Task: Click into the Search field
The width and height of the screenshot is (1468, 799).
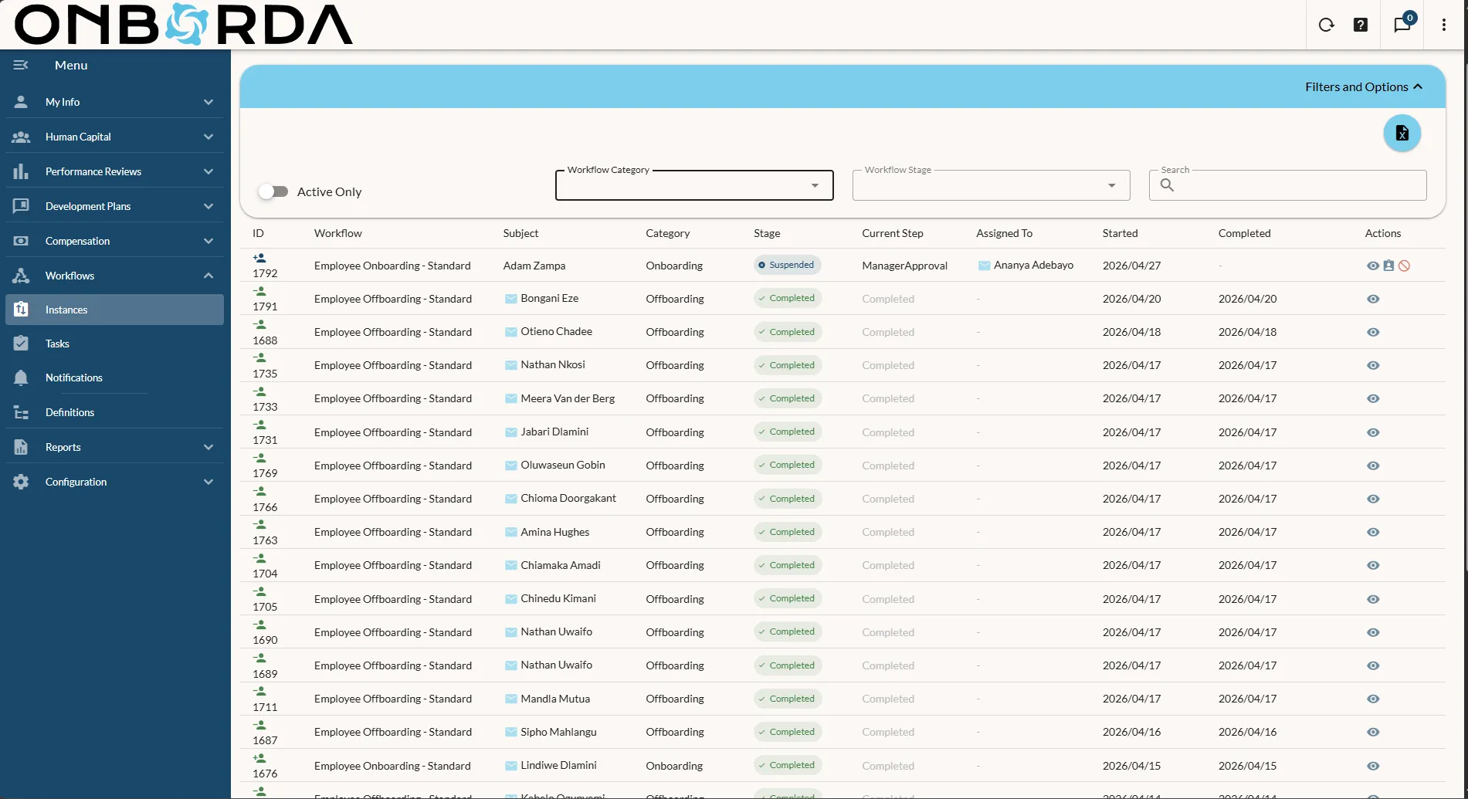Action: point(1287,185)
